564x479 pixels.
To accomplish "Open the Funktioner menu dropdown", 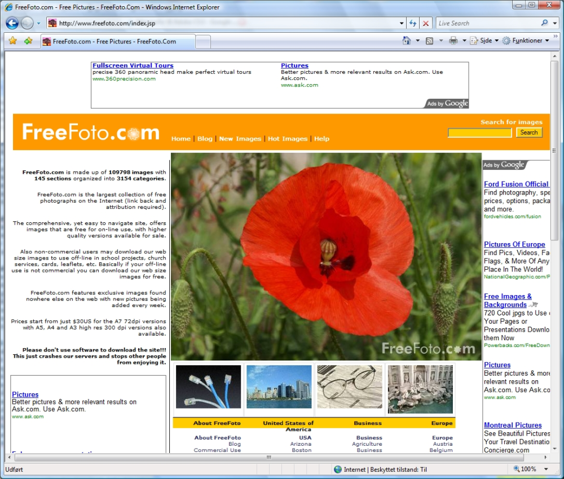I will tap(526, 41).
